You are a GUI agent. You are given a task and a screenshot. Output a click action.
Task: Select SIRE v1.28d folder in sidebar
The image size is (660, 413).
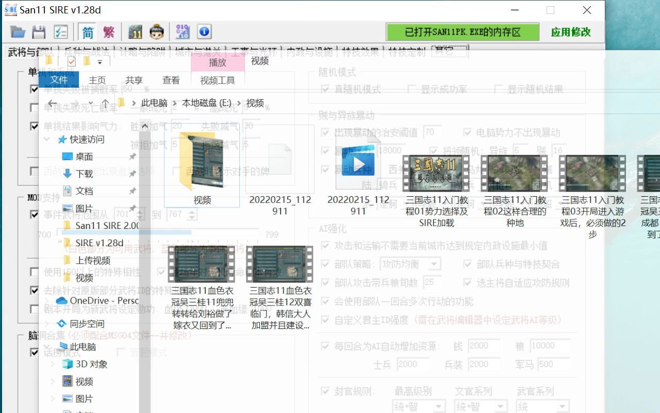click(93, 243)
